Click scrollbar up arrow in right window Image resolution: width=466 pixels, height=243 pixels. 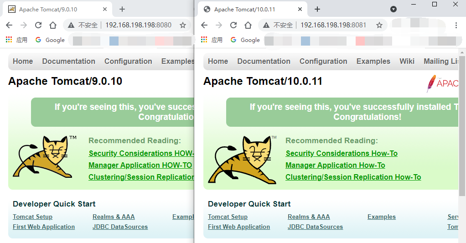click(462, 52)
